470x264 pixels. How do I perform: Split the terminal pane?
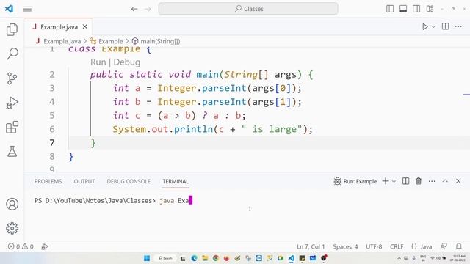[405, 181]
